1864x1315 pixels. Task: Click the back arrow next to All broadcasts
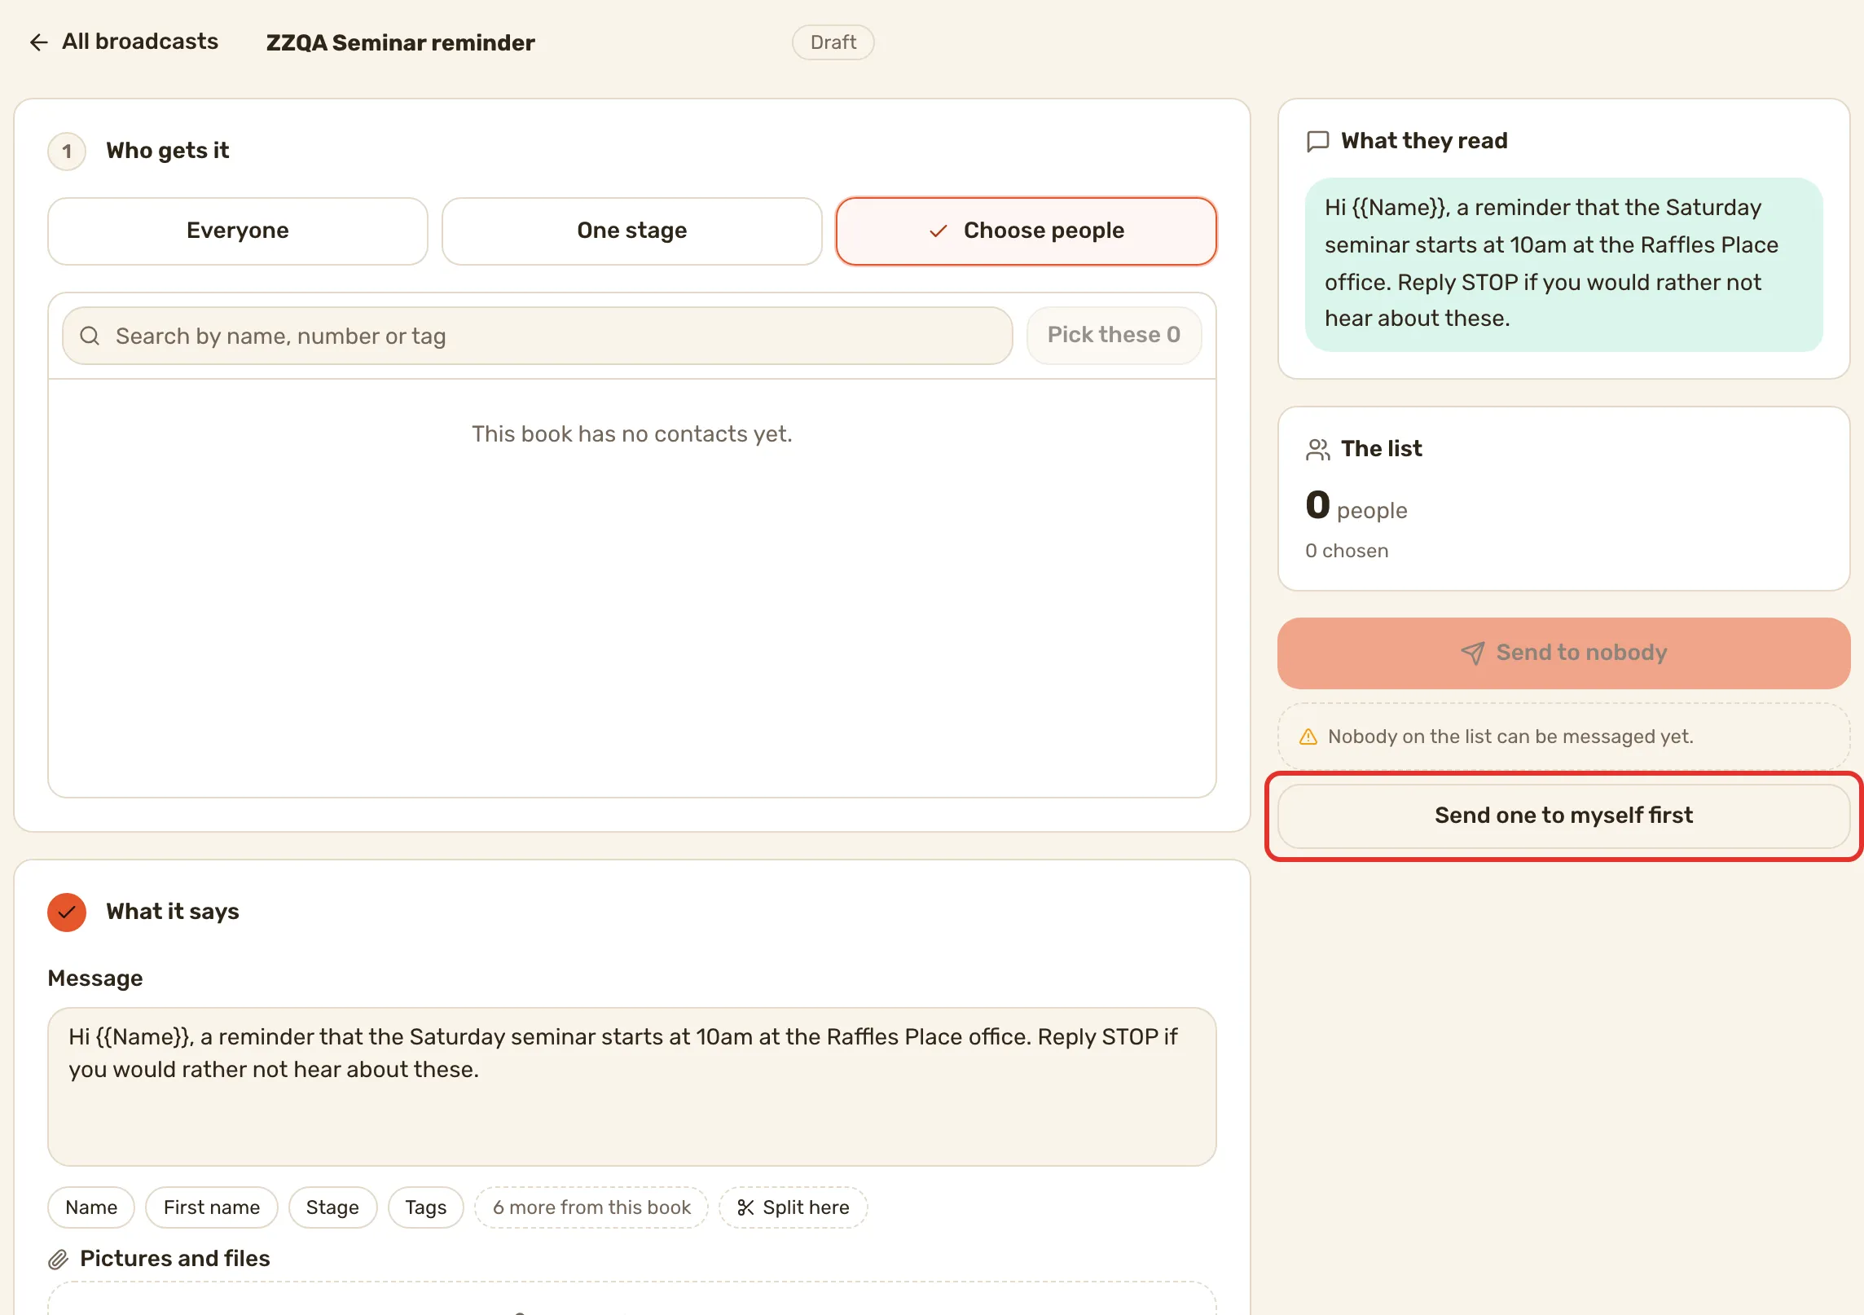coord(38,42)
